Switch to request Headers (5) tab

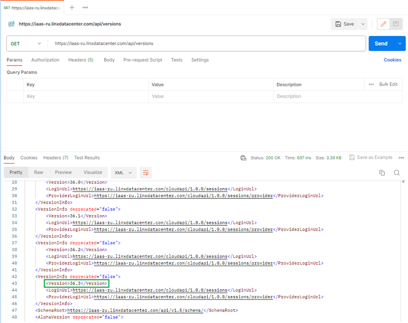[80, 60]
